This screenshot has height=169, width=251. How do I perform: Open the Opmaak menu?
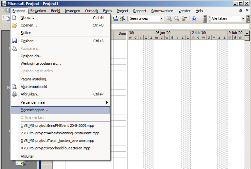92,11
